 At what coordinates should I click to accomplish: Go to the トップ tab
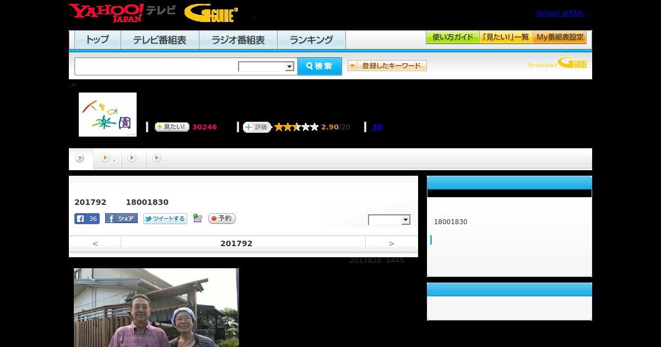[97, 40]
